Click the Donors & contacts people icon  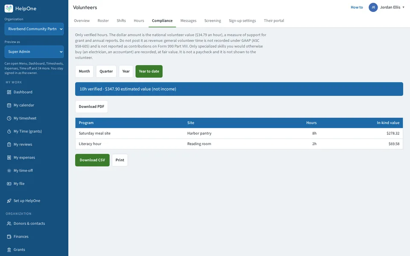(9, 224)
